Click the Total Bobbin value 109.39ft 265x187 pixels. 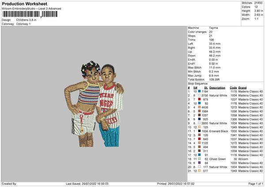tap(214, 80)
